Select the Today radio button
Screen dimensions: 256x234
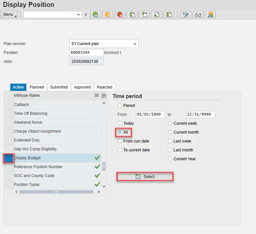tap(120, 123)
